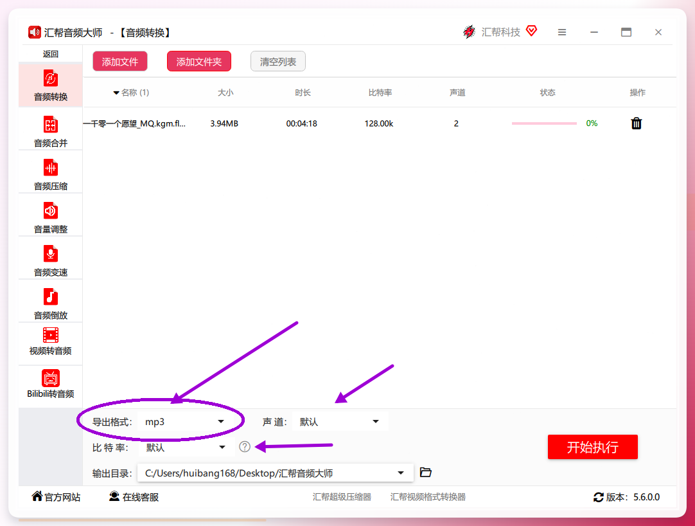Click the 汇帮科技 company logo icon
Screen dimensions: 695x526
point(469,32)
